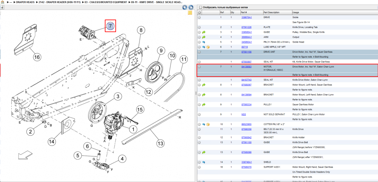Viewport: 378px width, 182px height.
Task: Click the box icon on LUBE NIPPLE row
Action: [x=208, y=47]
